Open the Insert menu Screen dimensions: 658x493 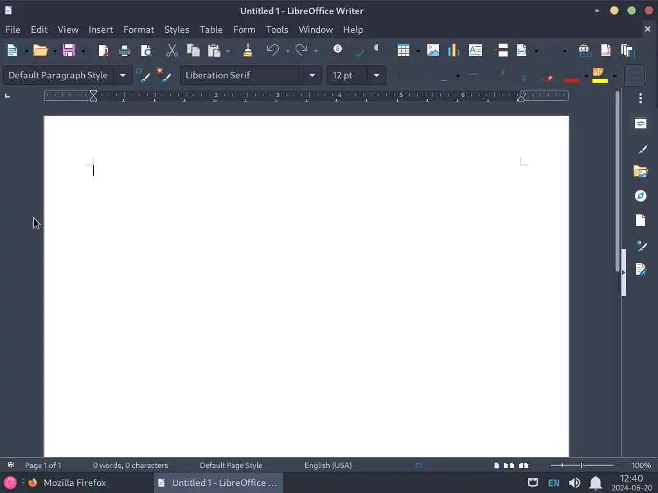click(x=101, y=30)
